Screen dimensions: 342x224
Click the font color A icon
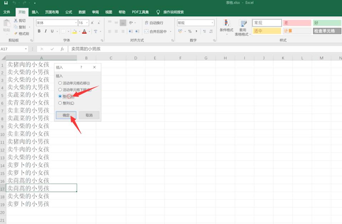(x=84, y=31)
